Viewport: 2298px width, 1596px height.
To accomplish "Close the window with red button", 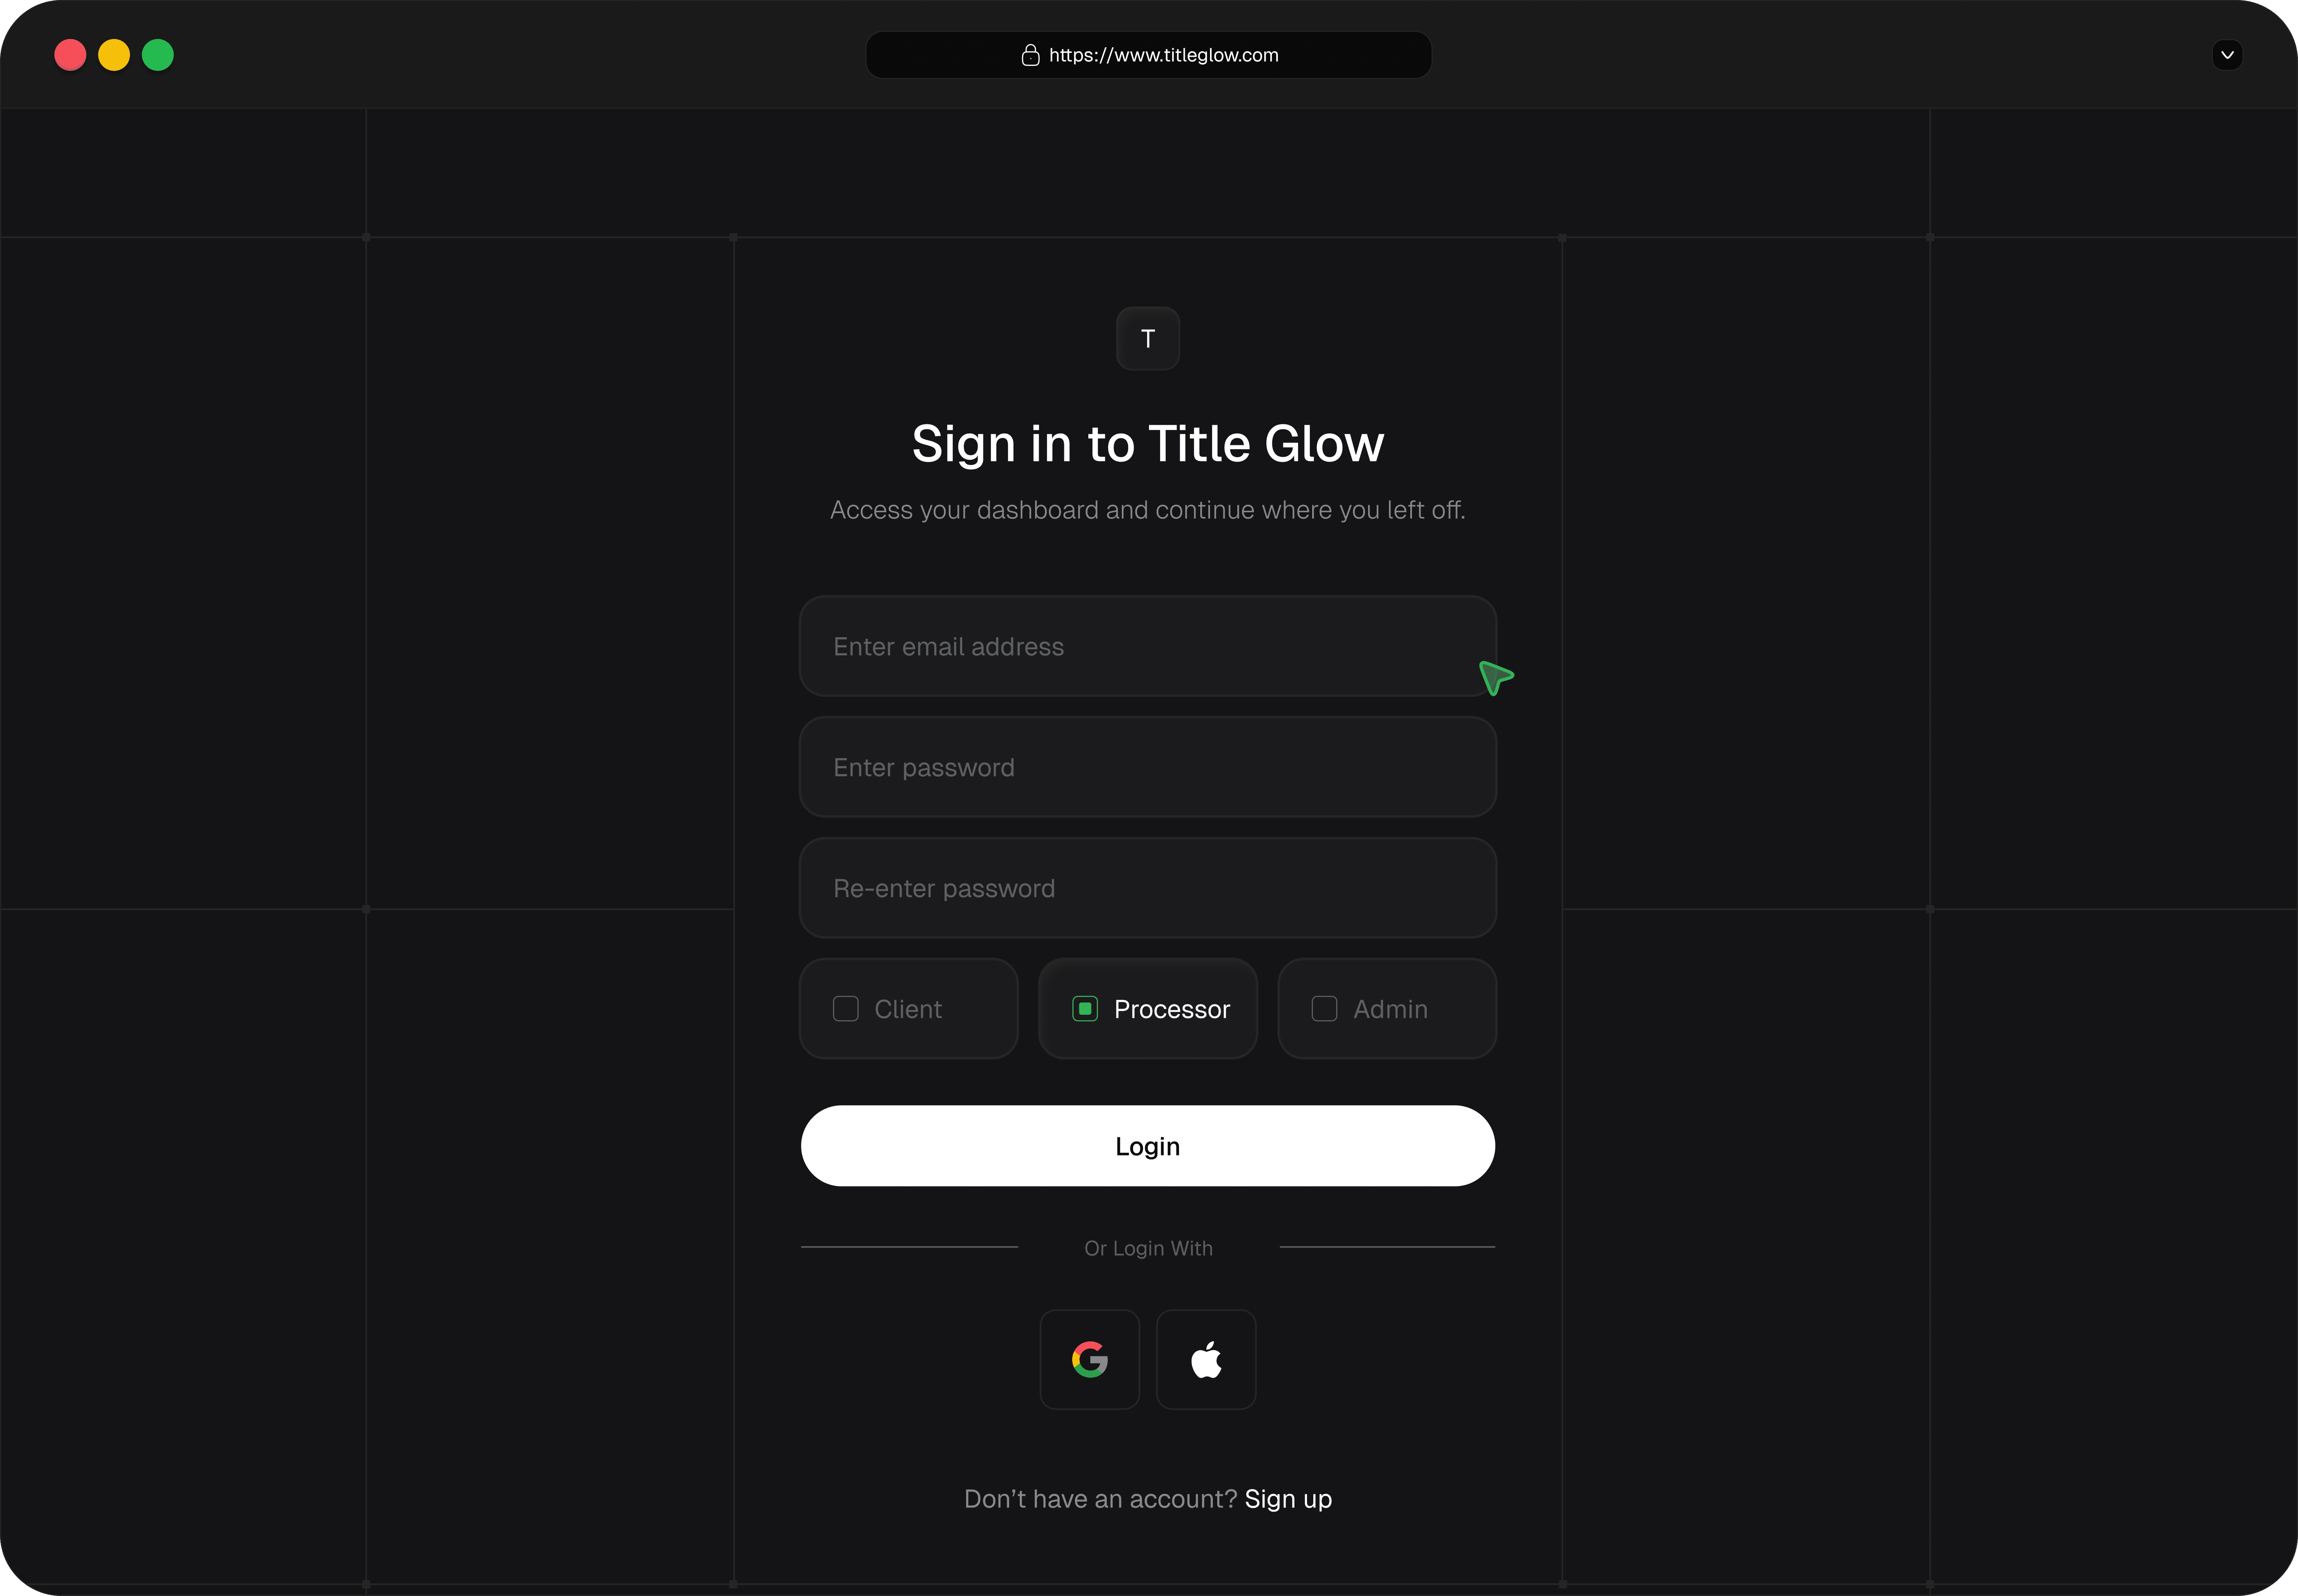I will (x=70, y=55).
